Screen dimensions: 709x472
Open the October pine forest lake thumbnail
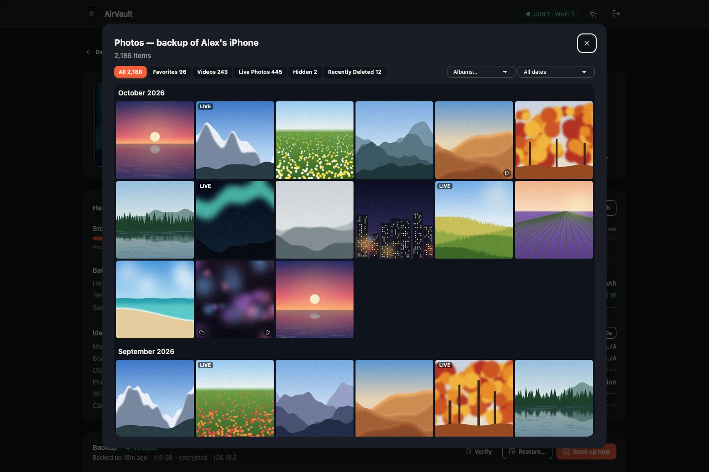pyautogui.click(x=155, y=220)
